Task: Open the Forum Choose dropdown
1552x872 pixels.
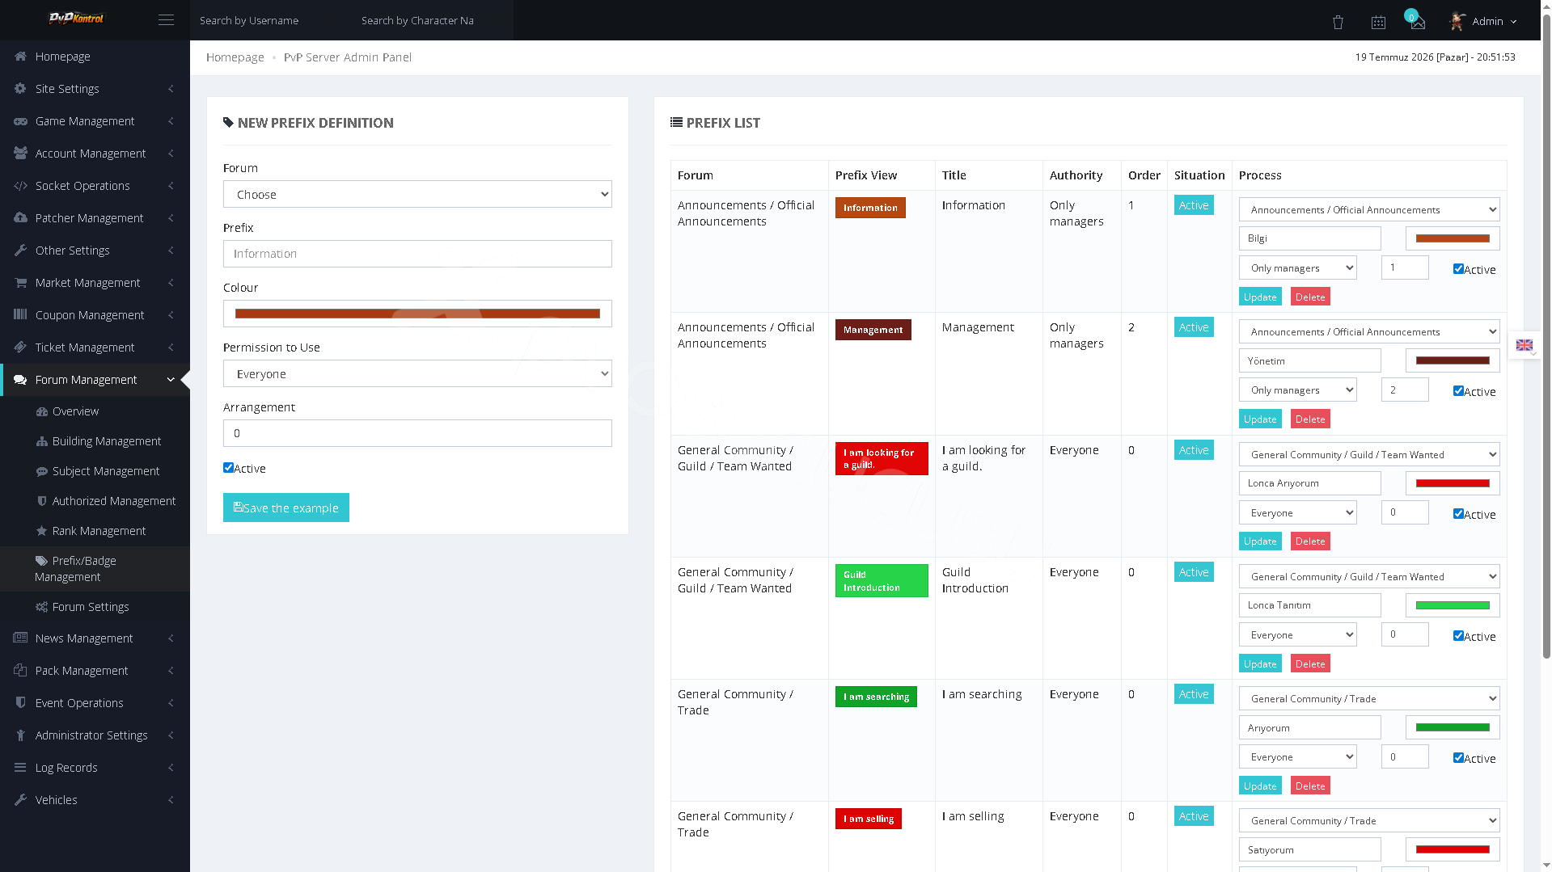Action: [417, 194]
